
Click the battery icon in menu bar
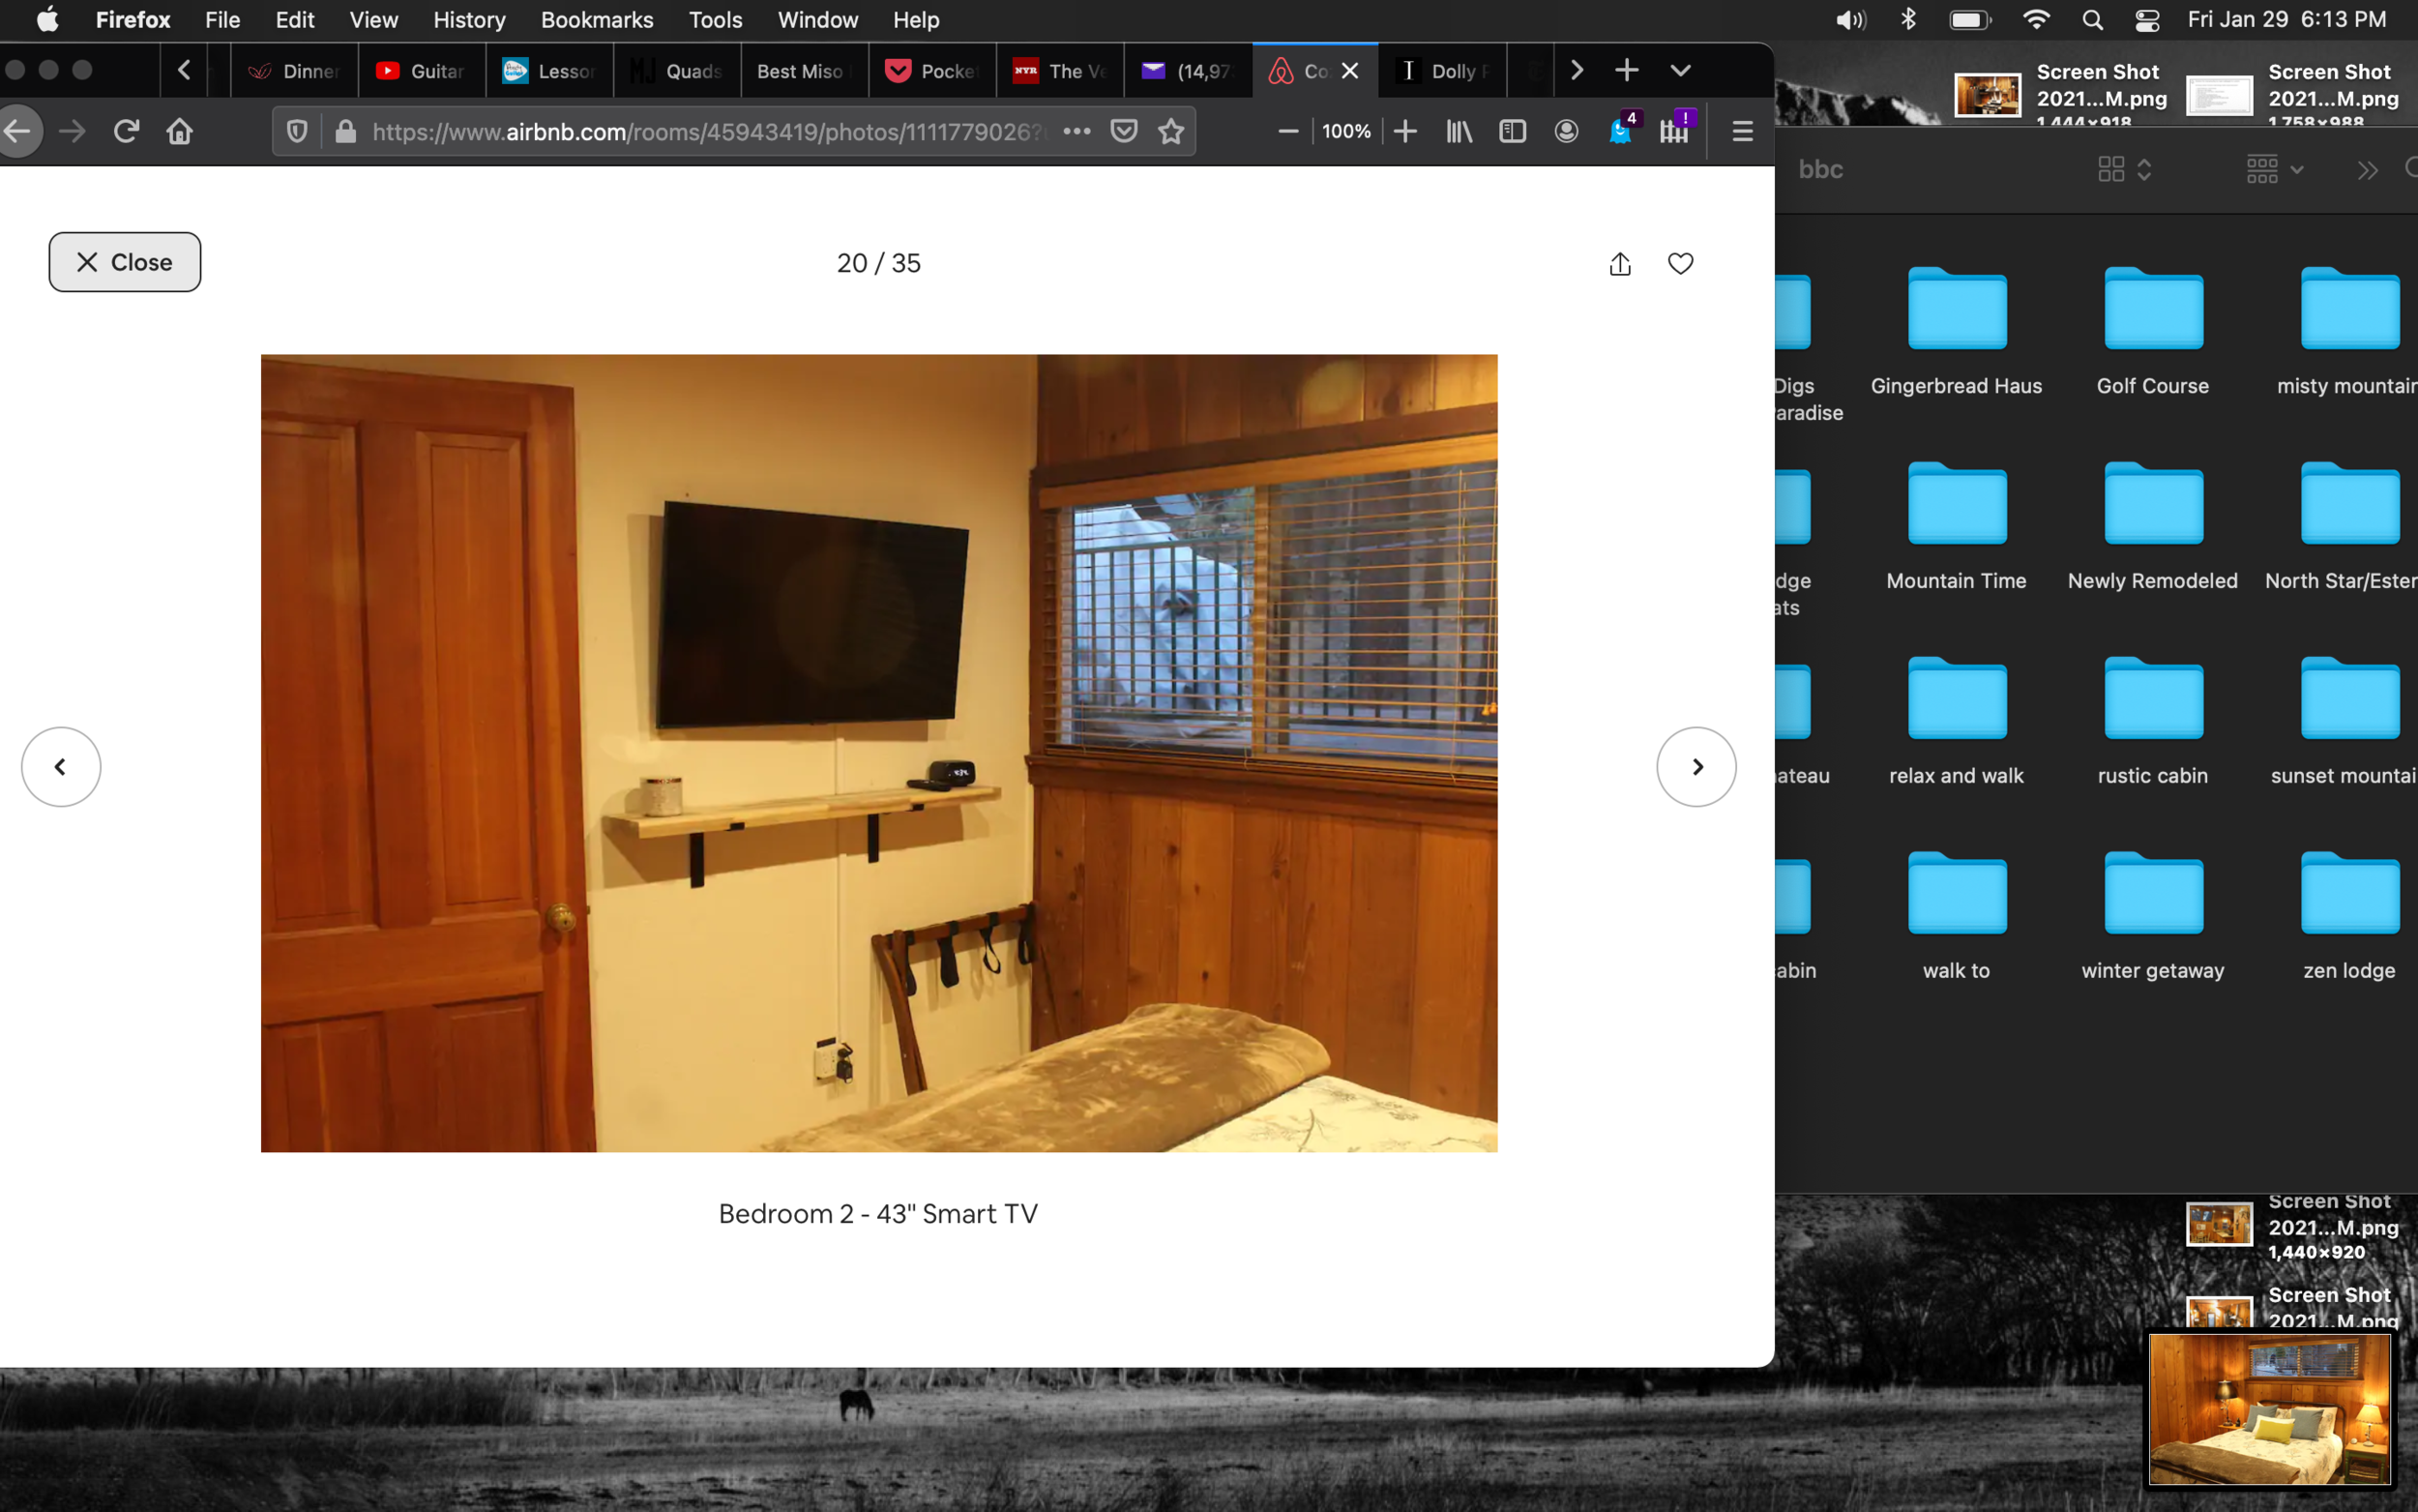tap(1969, 19)
